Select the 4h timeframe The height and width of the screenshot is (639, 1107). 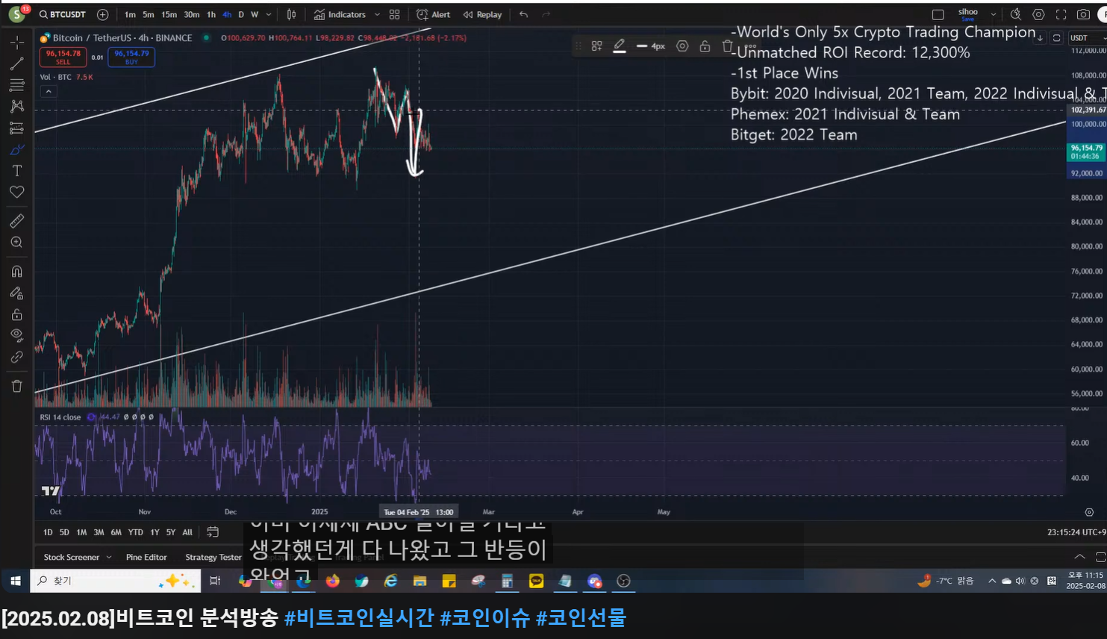[227, 14]
